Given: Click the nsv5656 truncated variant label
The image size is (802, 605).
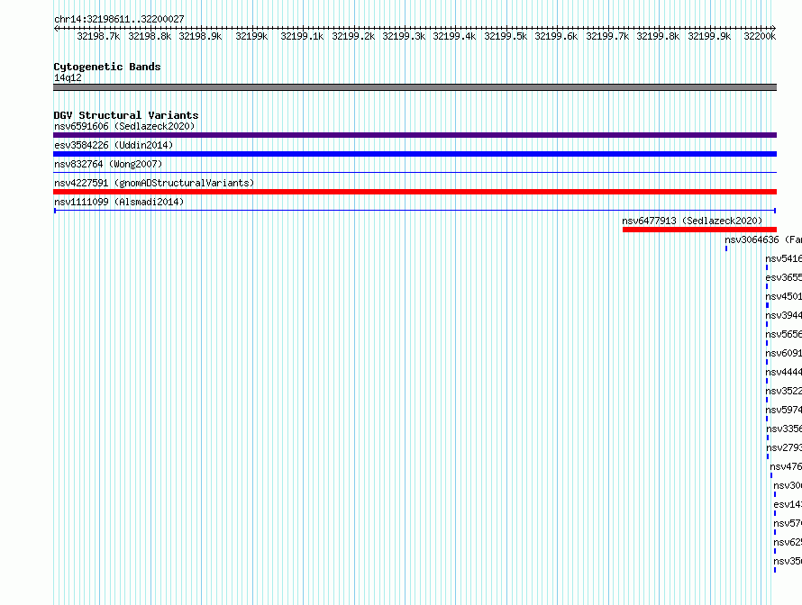Looking at the screenshot, I should 784,334.
